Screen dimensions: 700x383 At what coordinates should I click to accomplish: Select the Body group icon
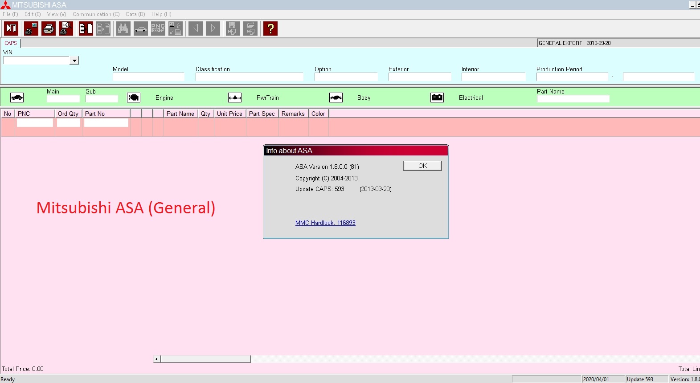click(336, 98)
